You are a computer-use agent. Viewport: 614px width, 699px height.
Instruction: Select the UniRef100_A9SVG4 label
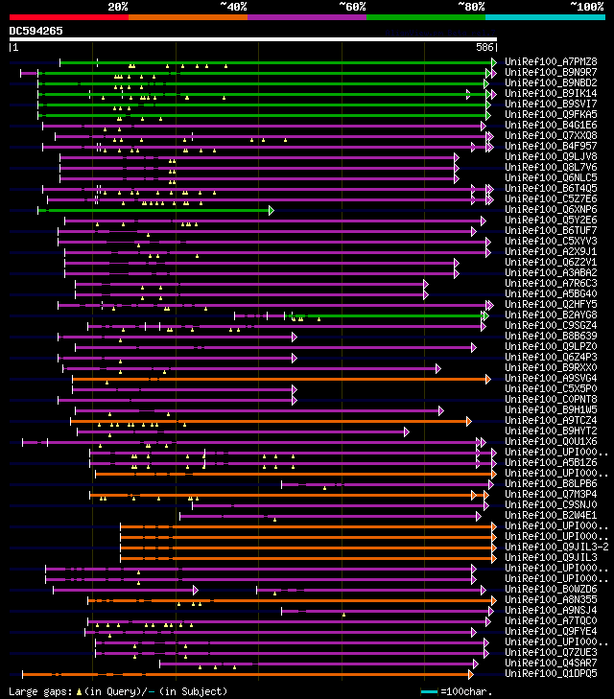[551, 378]
